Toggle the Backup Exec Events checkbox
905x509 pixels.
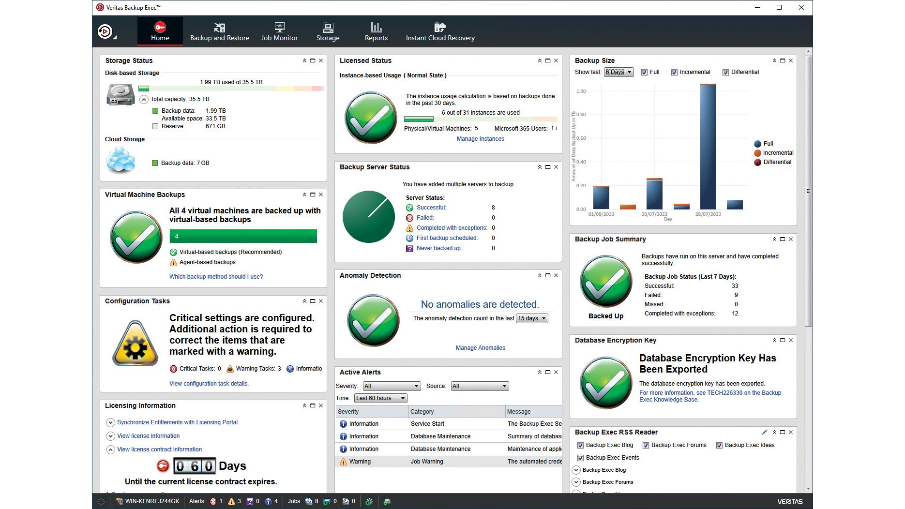[x=580, y=458]
